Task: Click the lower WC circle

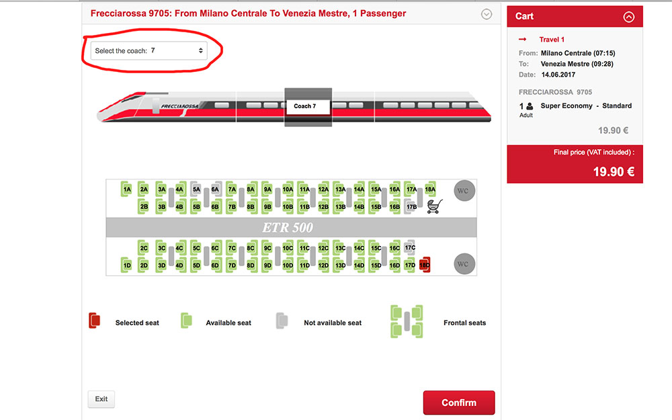Action: click(464, 264)
